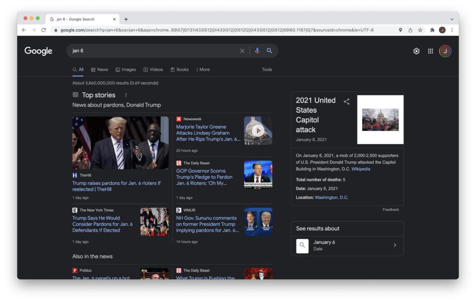Click the lock icon in address bar
Screen dimensions: 476x302
tap(56, 30)
